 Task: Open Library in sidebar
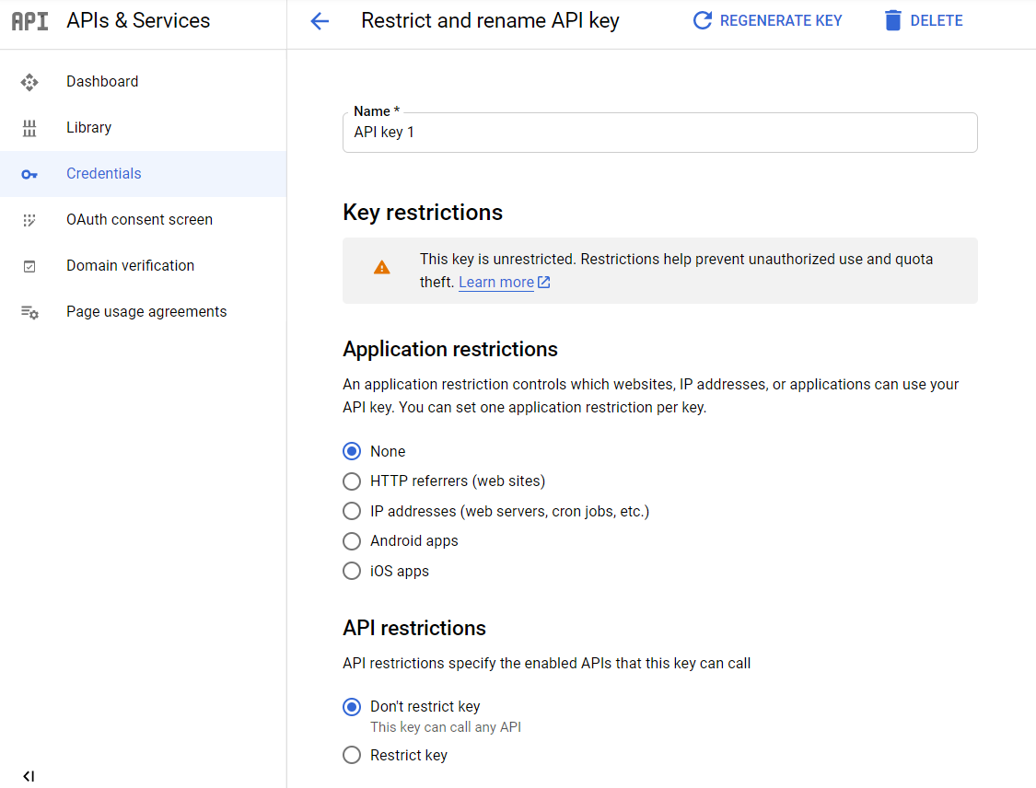tap(144, 127)
